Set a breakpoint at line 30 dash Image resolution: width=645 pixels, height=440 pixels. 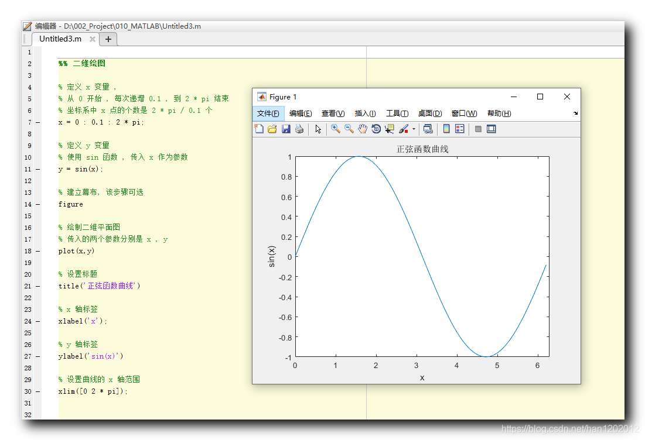[38, 391]
